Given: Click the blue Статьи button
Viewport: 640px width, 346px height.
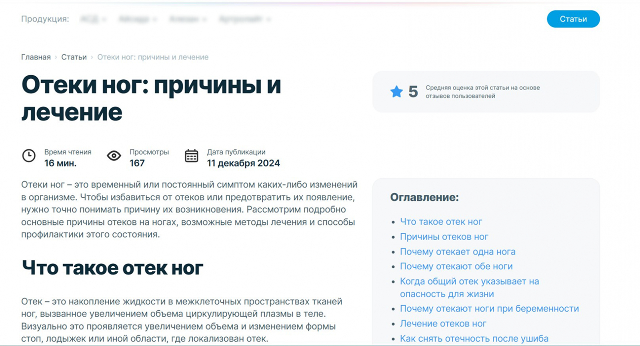Looking at the screenshot, I should (573, 19).
